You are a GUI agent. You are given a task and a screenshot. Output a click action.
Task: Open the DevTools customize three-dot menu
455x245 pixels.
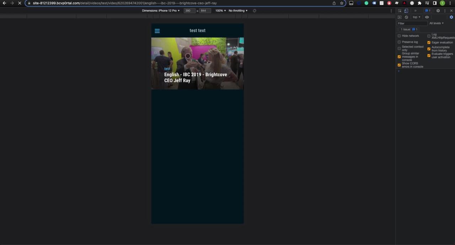tap(445, 11)
